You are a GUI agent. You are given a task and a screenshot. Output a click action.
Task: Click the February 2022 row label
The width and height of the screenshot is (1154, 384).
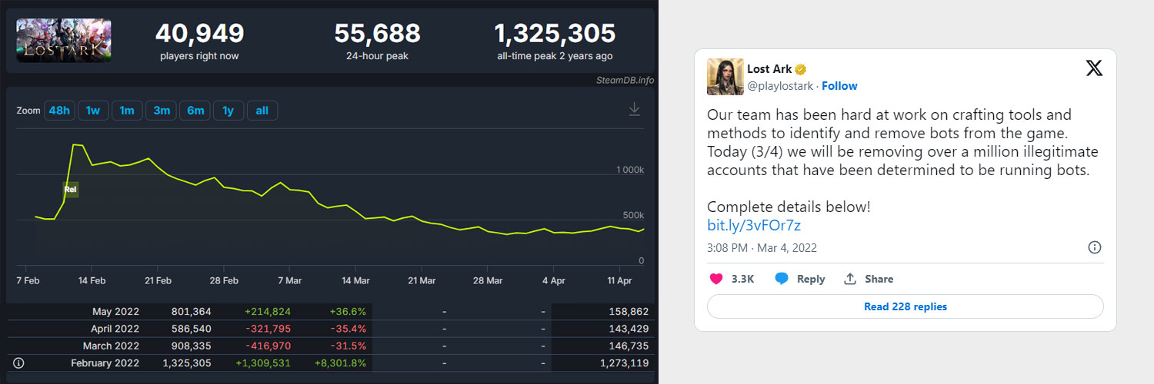click(105, 362)
